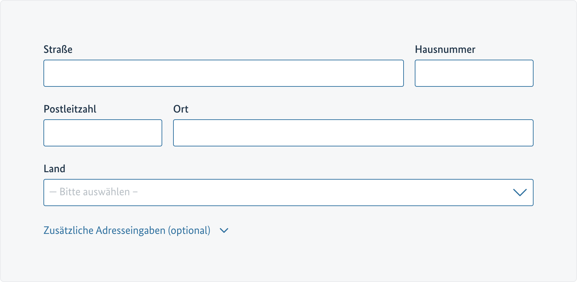Image resolution: width=577 pixels, height=282 pixels.
Task: Open the Land dropdown chevron arrow
Action: pyautogui.click(x=520, y=193)
